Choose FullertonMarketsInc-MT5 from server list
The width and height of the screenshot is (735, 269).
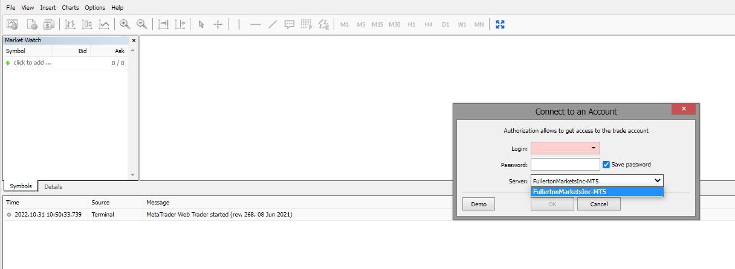coord(597,192)
